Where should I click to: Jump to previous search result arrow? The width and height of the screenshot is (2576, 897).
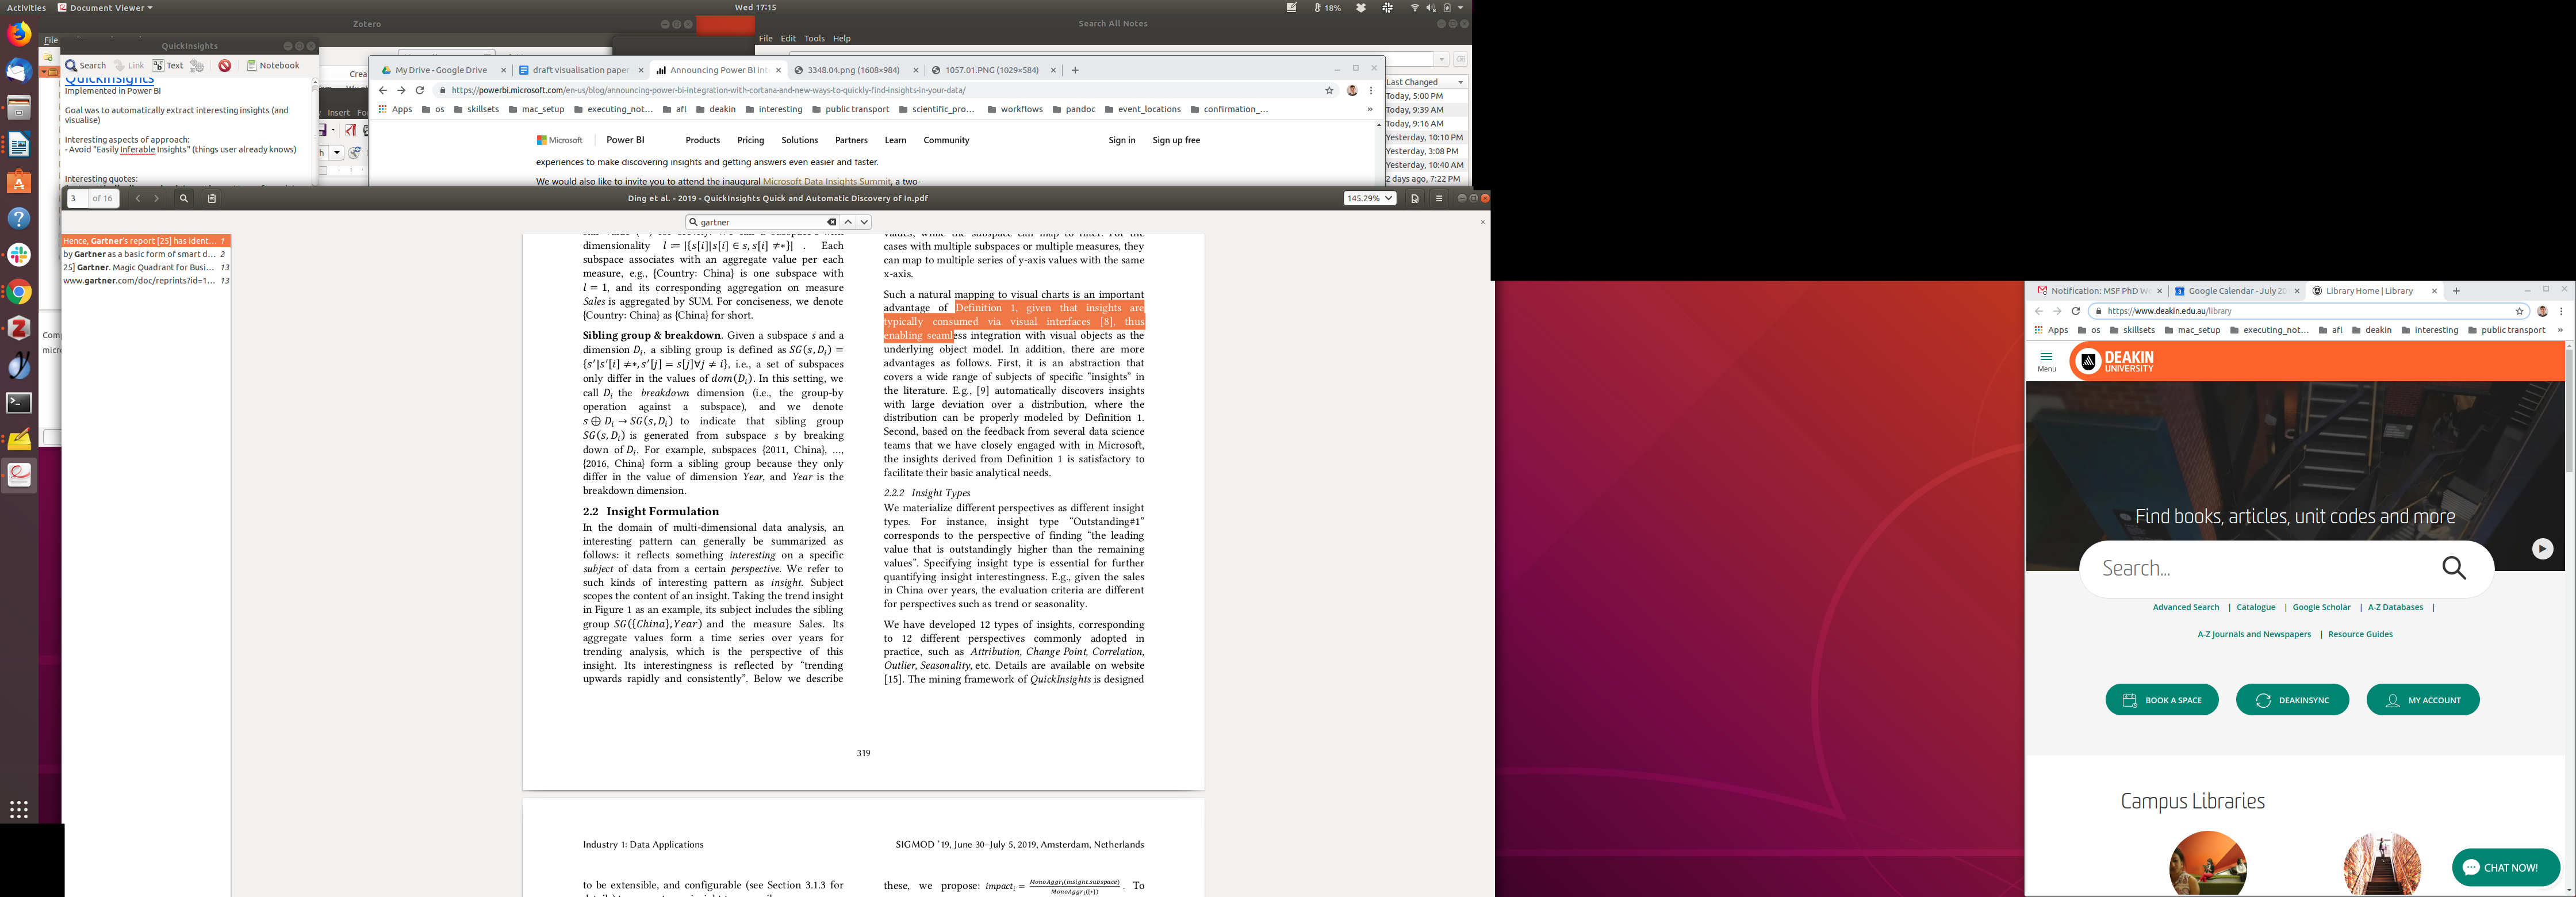coord(848,222)
